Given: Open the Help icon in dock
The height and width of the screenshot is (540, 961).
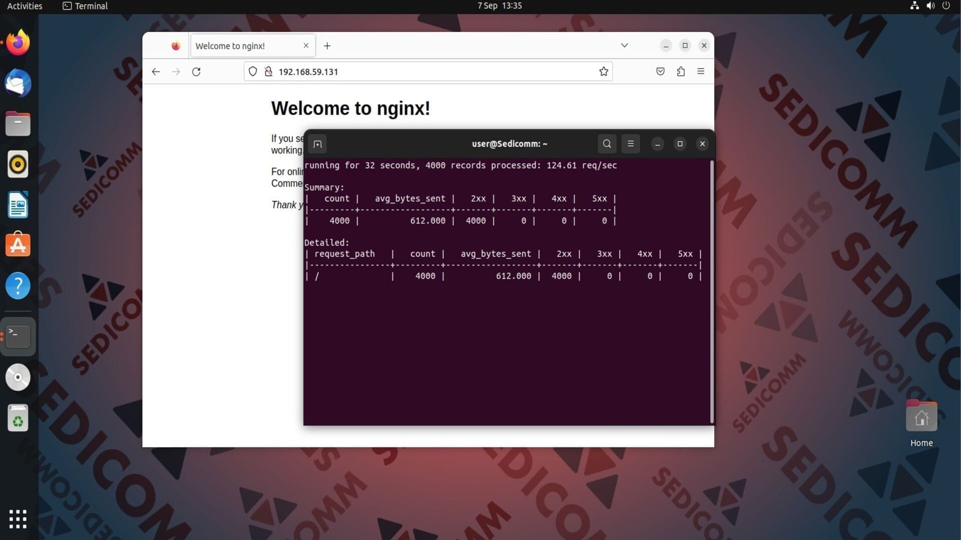Looking at the screenshot, I should pos(18,286).
